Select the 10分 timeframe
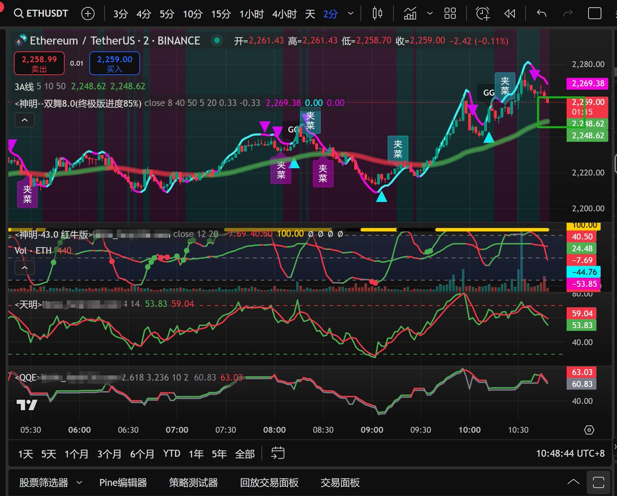This screenshot has height=496, width=617. coord(192,14)
